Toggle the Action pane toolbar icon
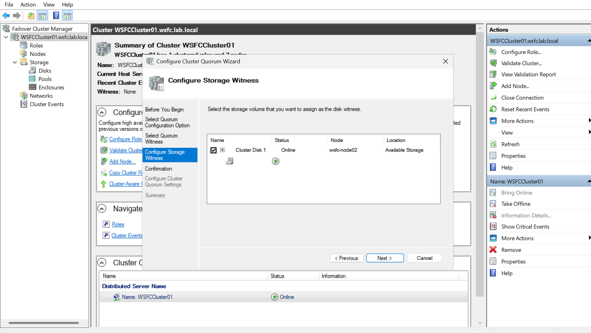 coord(67,16)
